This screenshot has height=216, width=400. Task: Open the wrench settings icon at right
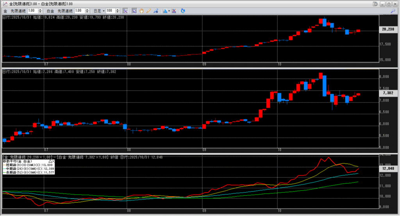393,11
